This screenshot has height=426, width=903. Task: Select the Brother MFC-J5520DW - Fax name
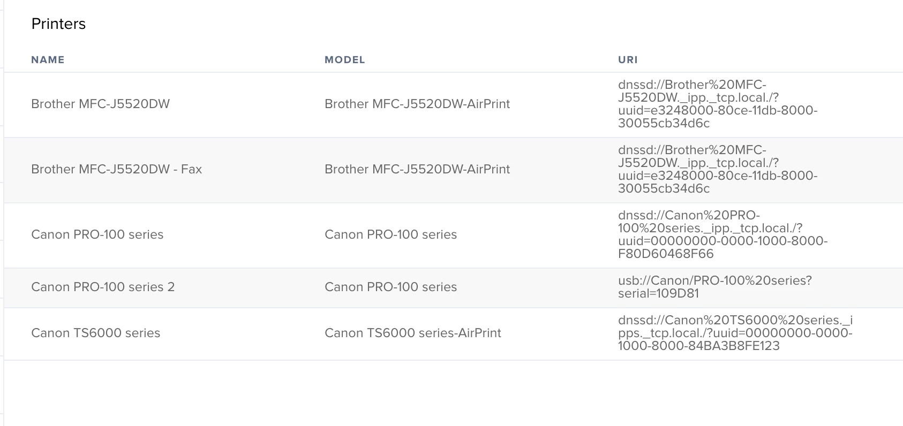116,169
